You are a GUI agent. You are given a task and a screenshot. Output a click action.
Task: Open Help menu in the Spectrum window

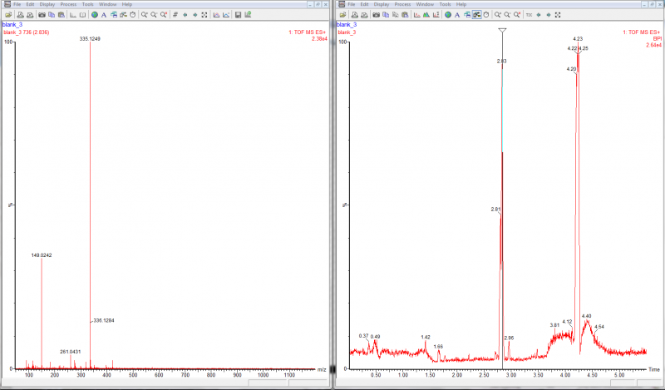click(x=127, y=4)
